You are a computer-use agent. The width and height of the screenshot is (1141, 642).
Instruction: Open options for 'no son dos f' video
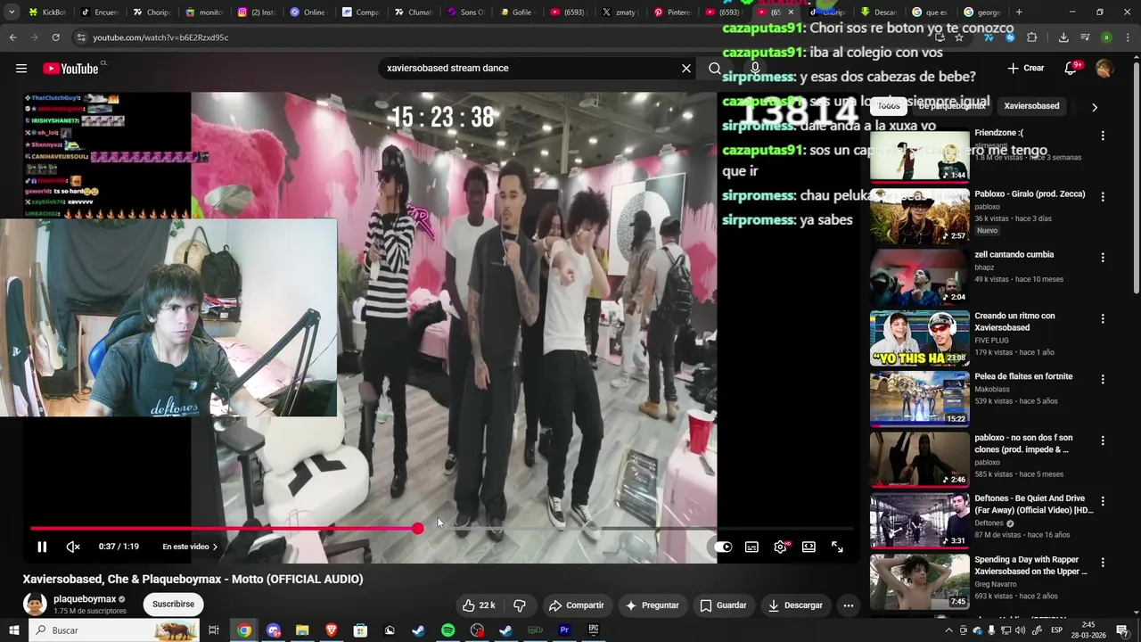[x=1103, y=440]
